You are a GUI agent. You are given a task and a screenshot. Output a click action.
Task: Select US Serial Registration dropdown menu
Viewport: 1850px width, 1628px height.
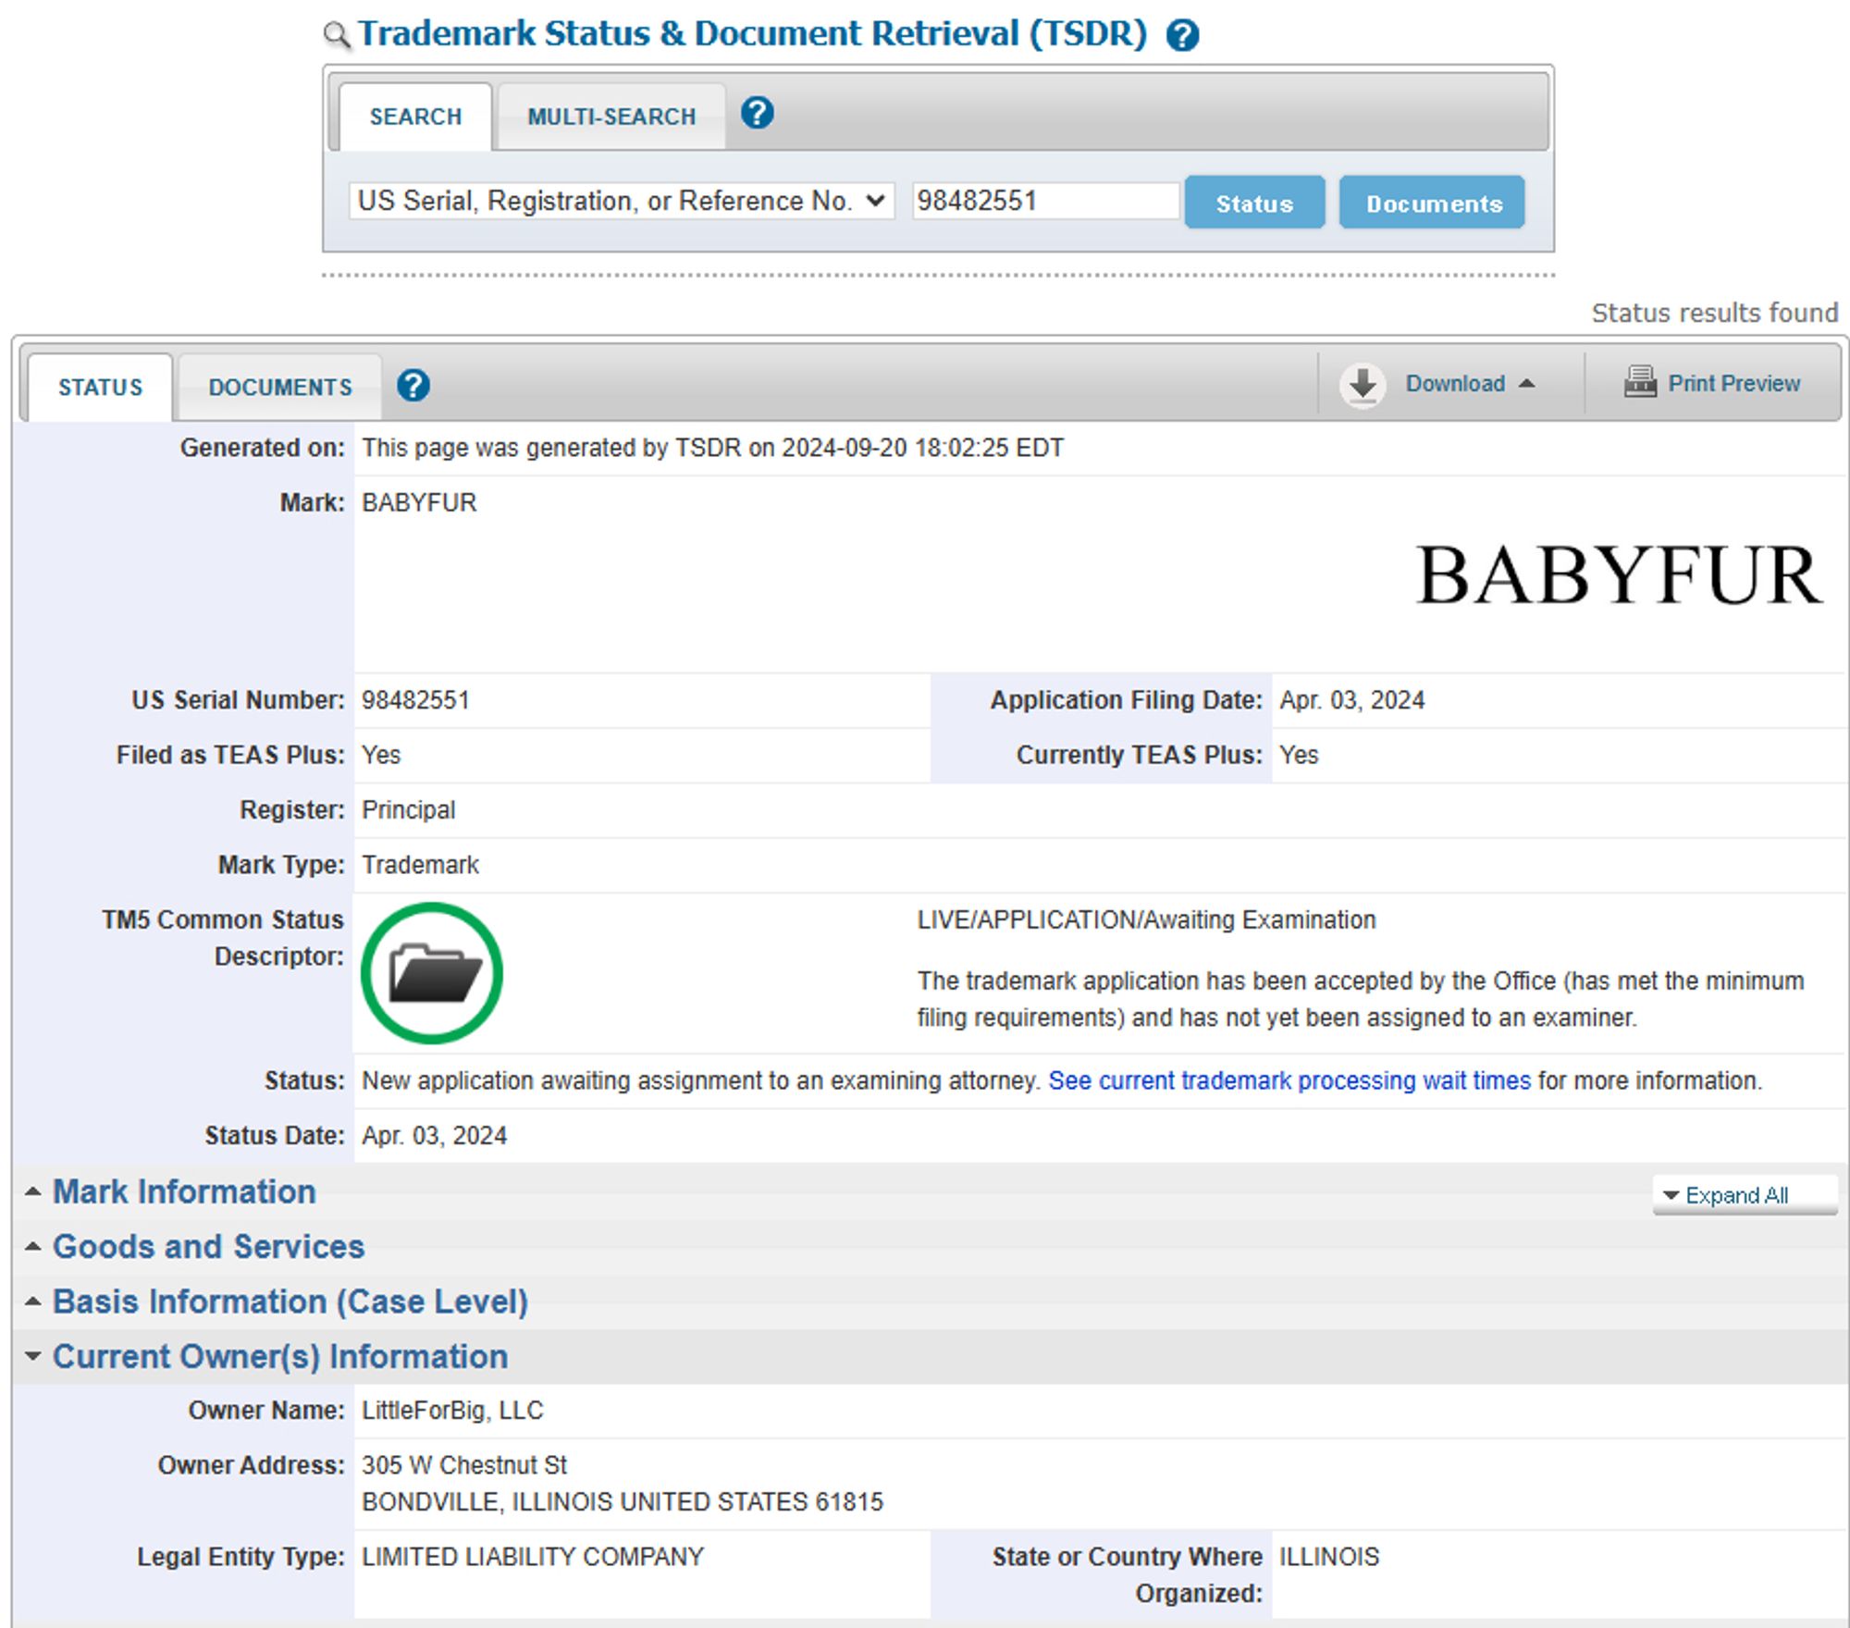[x=623, y=202]
